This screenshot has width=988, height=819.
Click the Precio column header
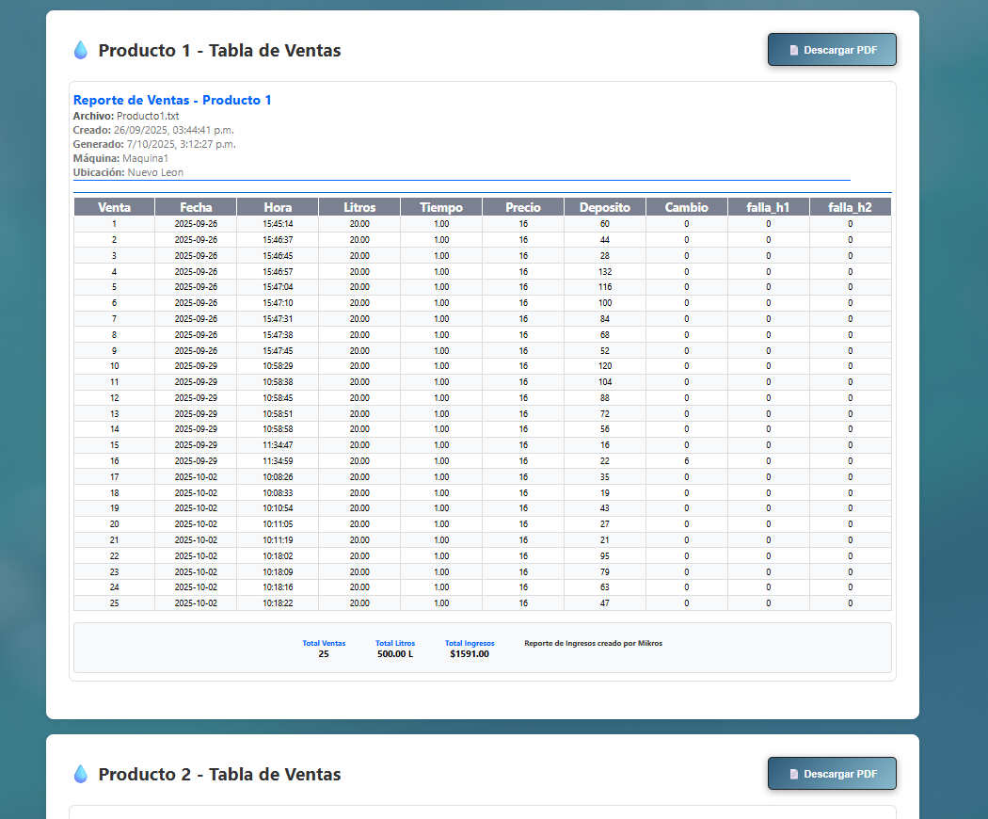523,207
